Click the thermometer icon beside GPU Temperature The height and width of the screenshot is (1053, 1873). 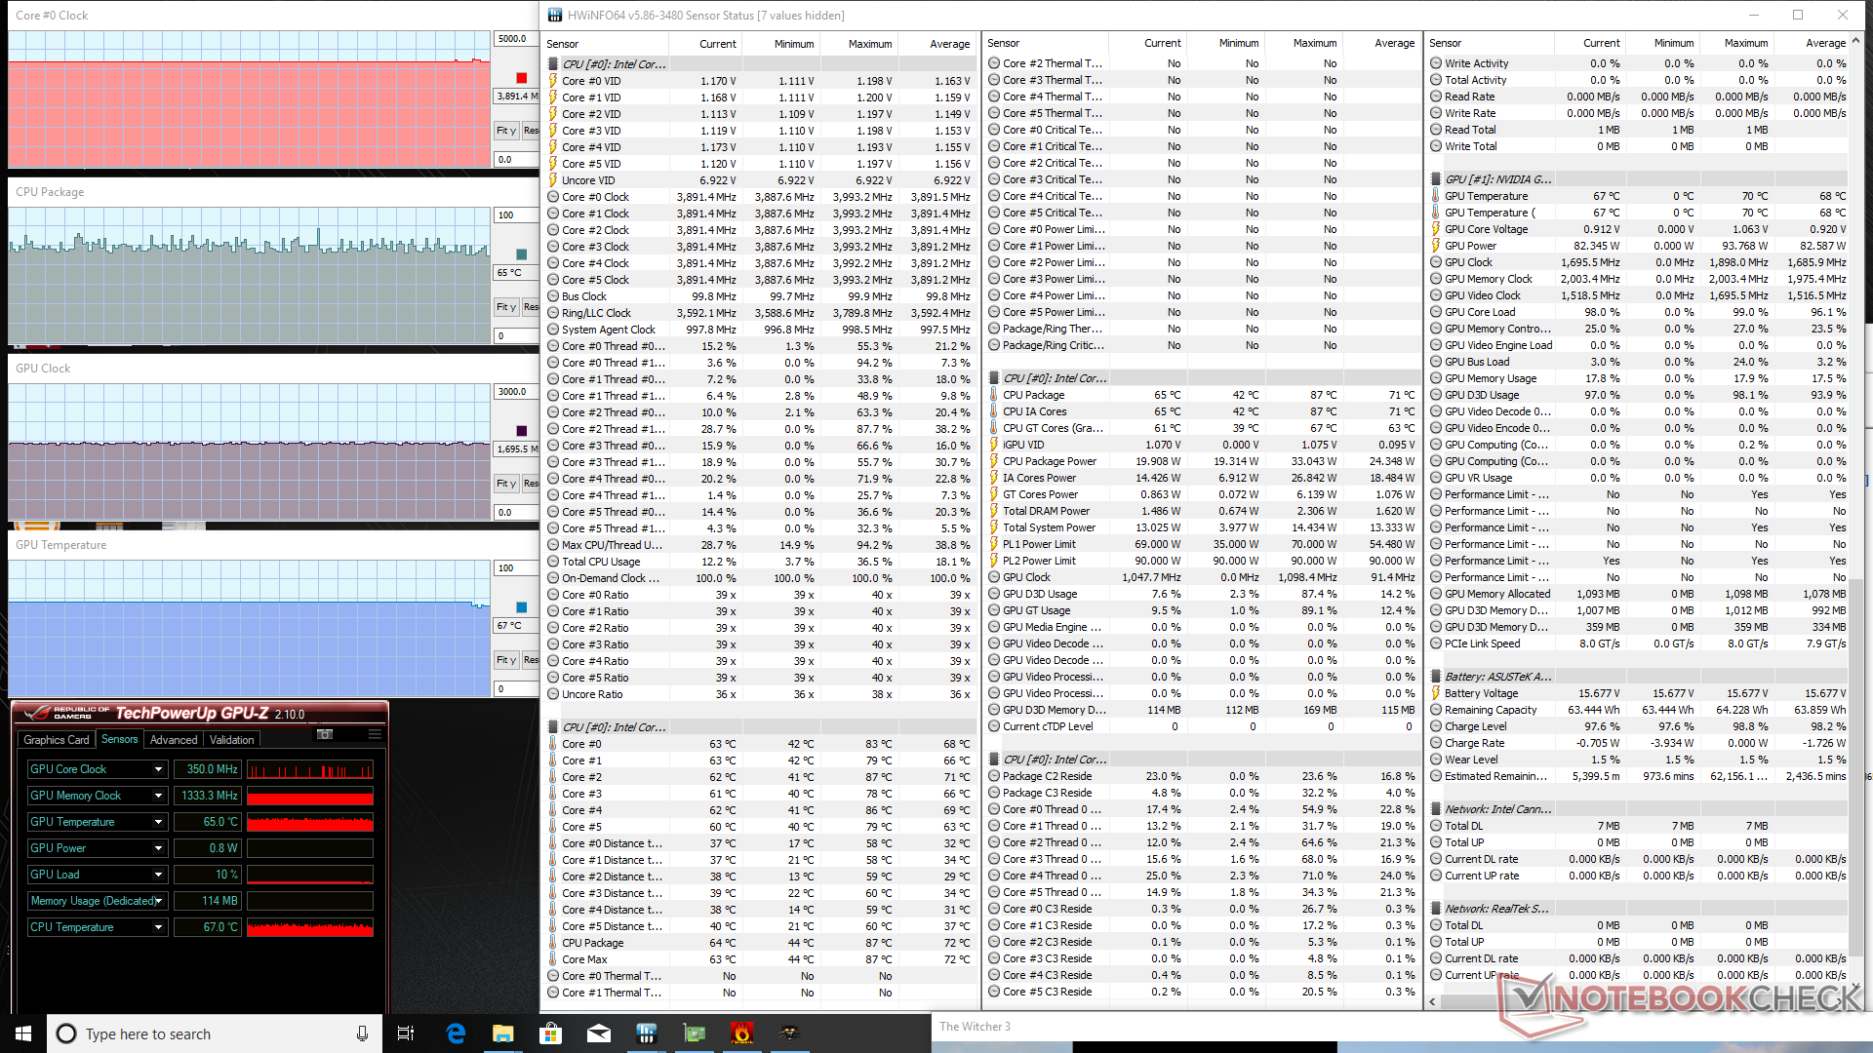1436,196
